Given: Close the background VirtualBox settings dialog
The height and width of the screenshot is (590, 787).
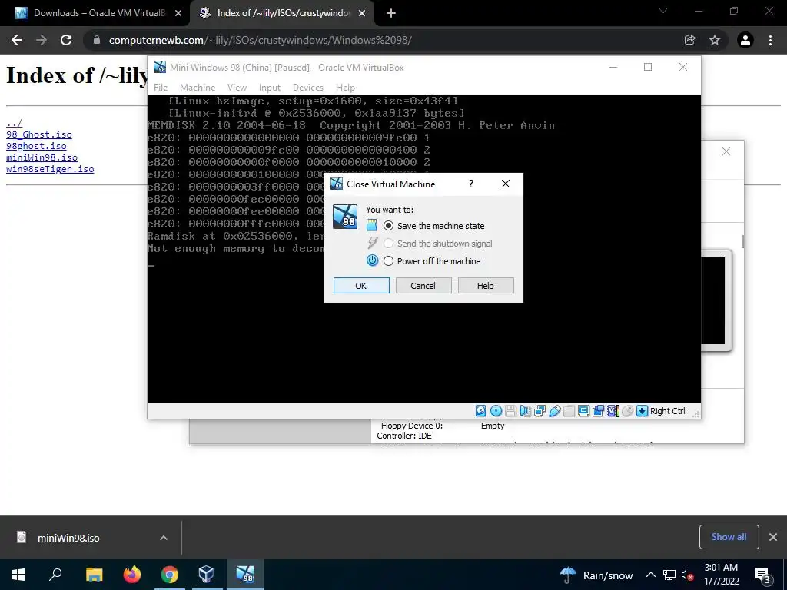Looking at the screenshot, I should [726, 151].
